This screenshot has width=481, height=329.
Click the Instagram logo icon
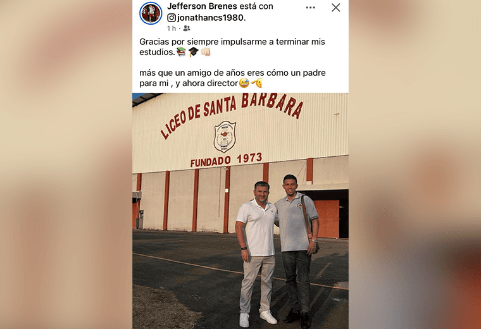click(x=172, y=18)
